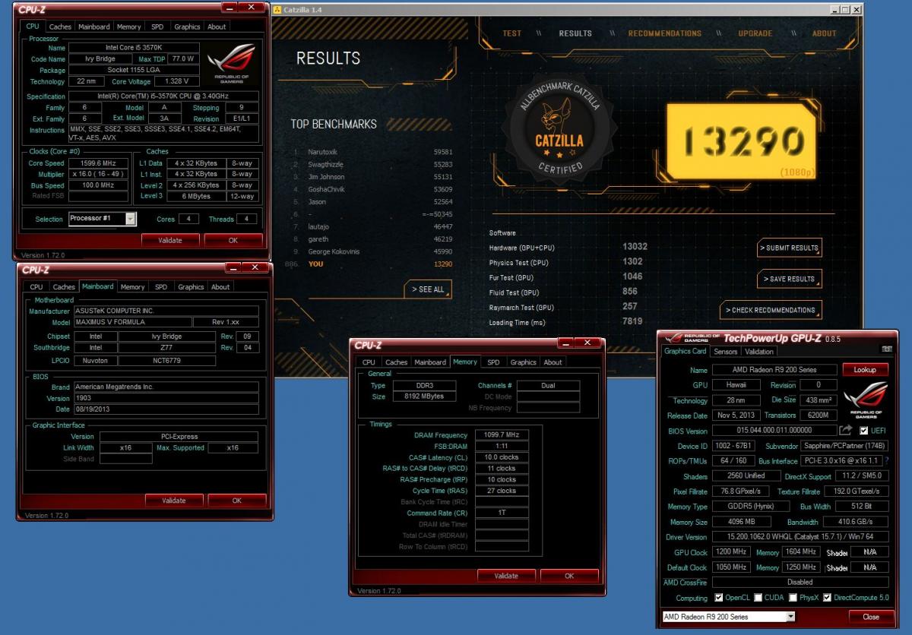Open About tab in CPU-Z memory window
This screenshot has height=635, width=912.
pos(553,362)
